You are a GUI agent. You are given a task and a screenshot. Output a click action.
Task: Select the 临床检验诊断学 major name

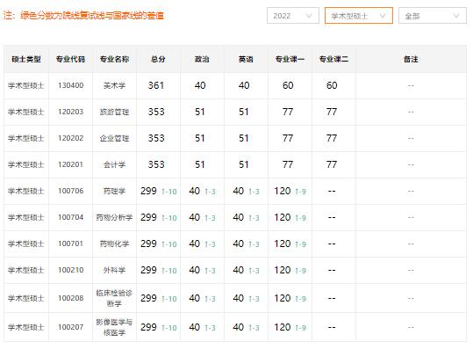pyautogui.click(x=114, y=298)
